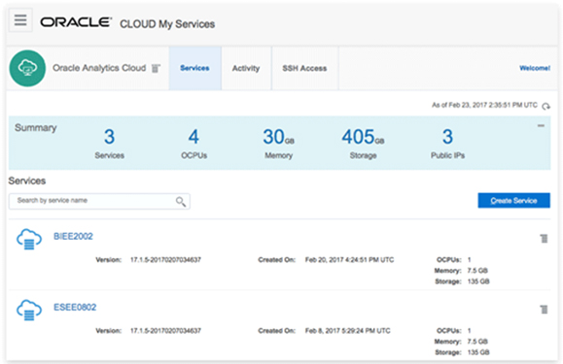Click the search magnifier icon
Image resolution: width=563 pixels, height=364 pixels.
click(181, 201)
